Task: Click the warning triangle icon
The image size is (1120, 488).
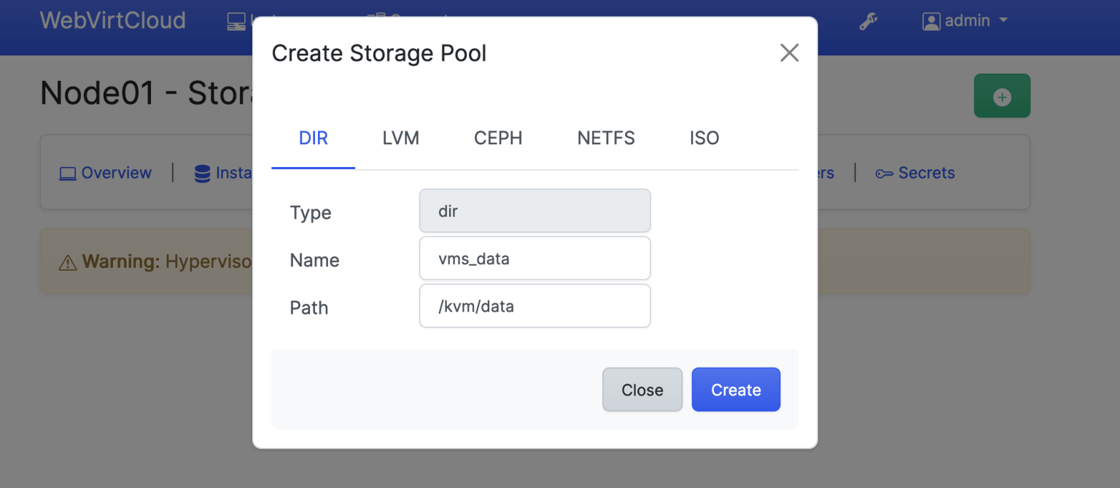Action: (67, 260)
